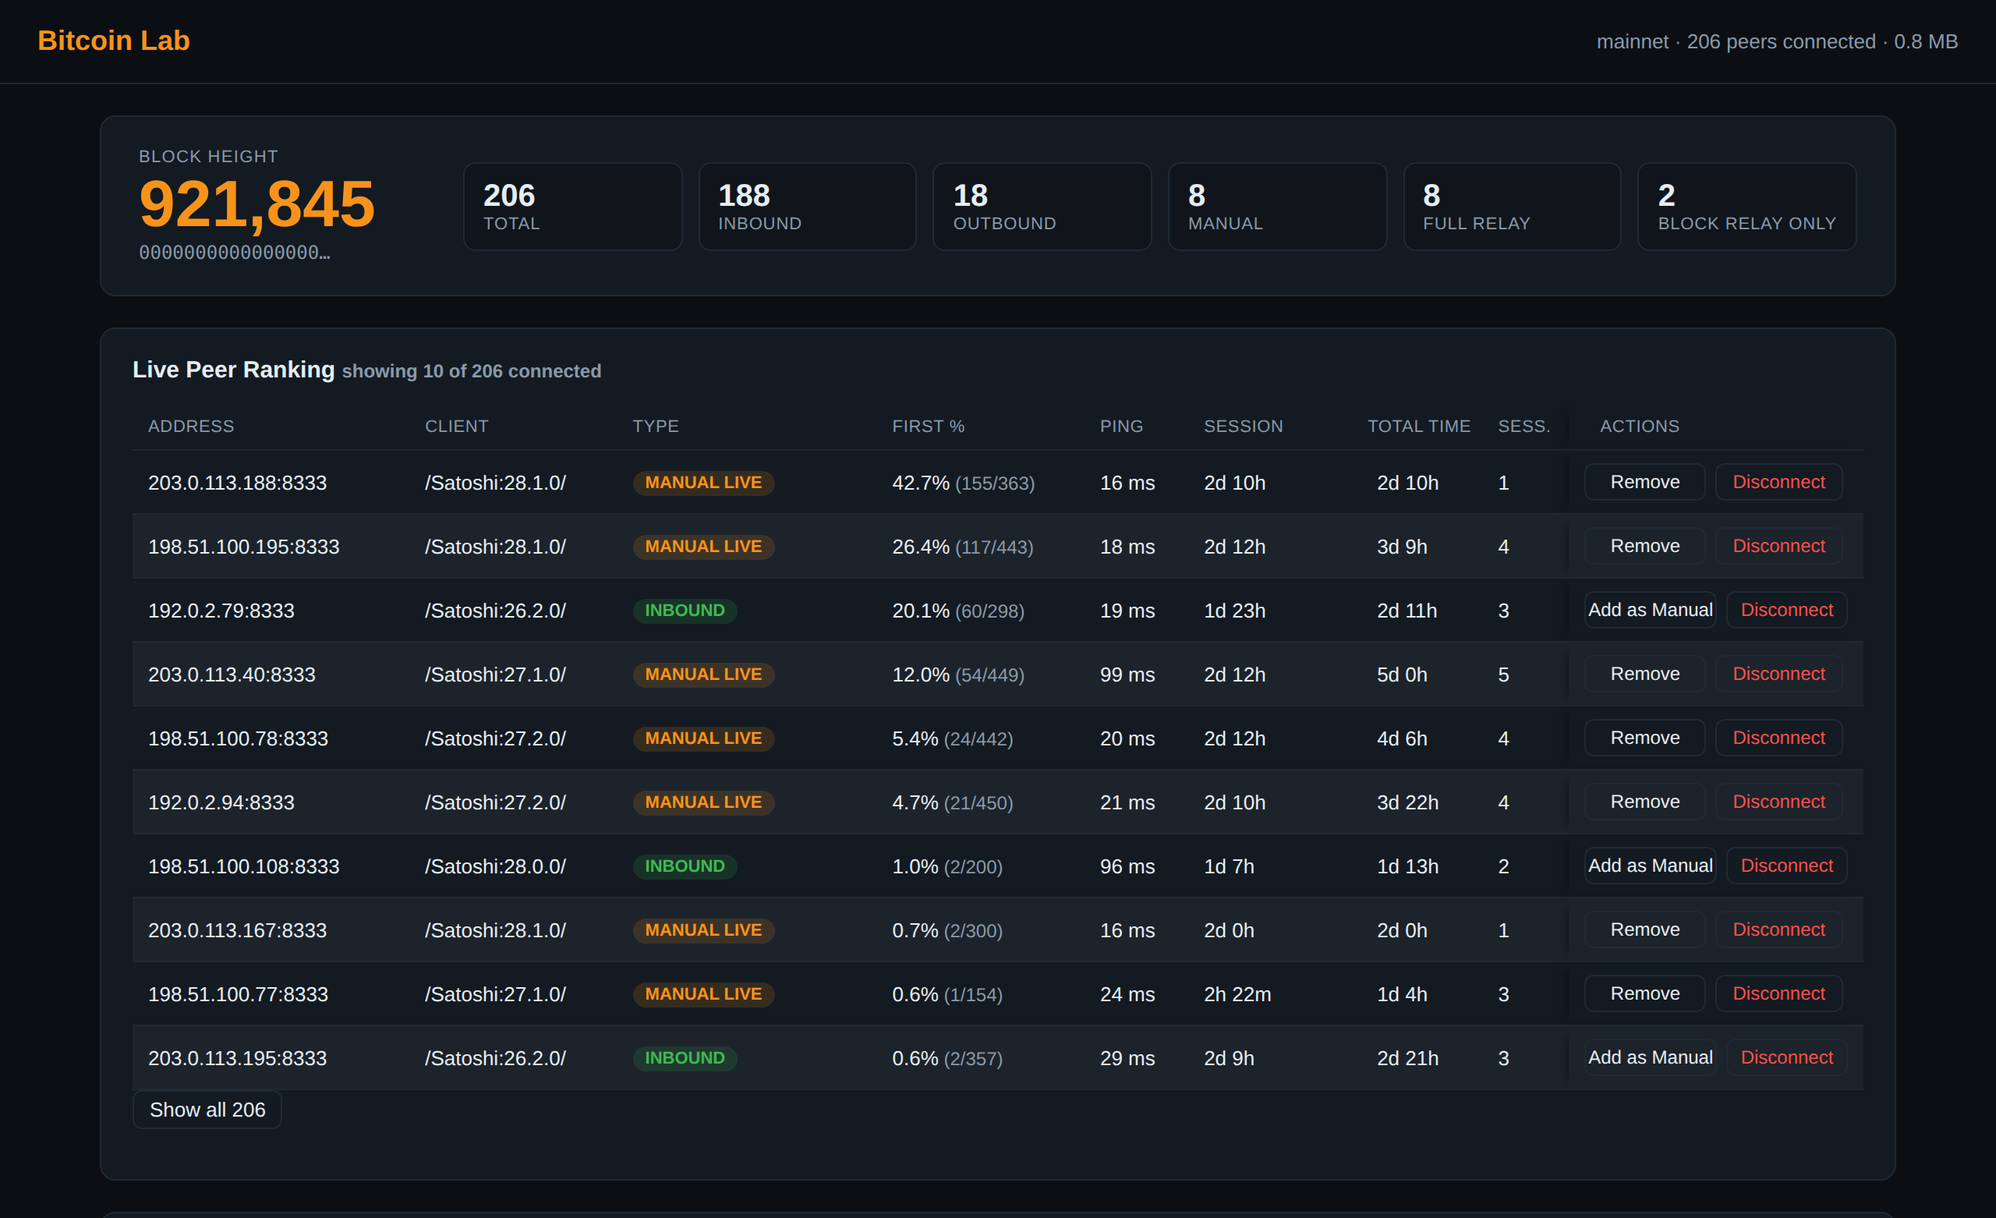
Task: Add 198.51.100.108:8333 as manual peer
Action: (1650, 866)
